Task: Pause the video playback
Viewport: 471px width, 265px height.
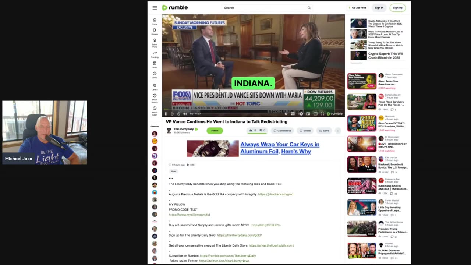Action: click(166, 114)
